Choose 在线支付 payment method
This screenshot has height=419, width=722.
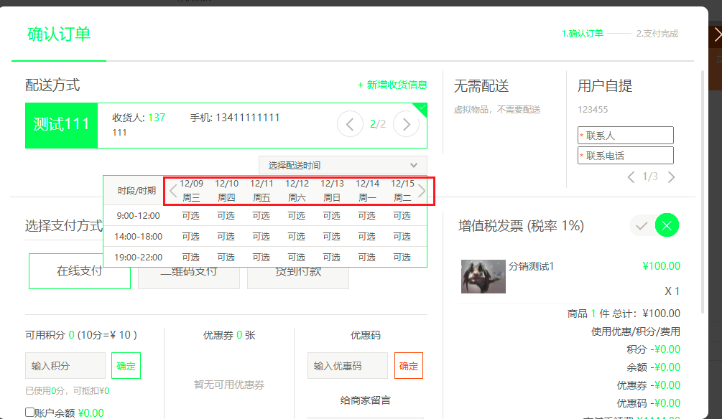click(80, 271)
